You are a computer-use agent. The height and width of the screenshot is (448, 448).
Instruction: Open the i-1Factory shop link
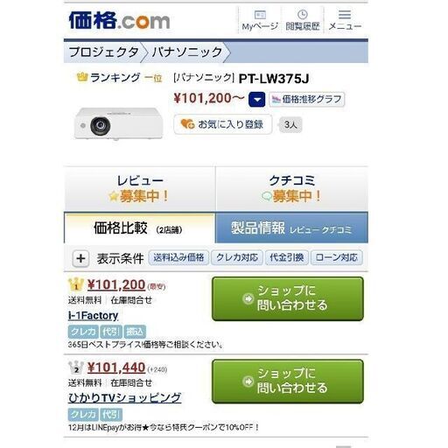pos(93,316)
